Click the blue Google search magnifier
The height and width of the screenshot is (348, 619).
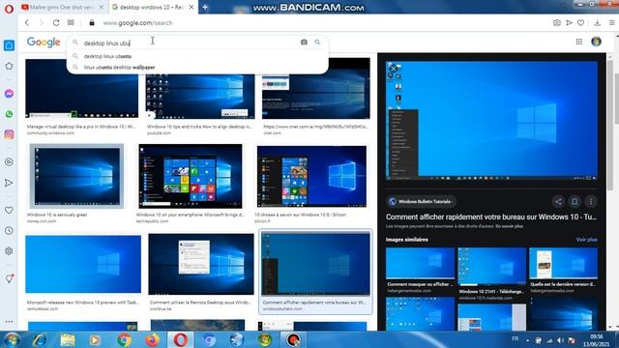click(x=317, y=42)
